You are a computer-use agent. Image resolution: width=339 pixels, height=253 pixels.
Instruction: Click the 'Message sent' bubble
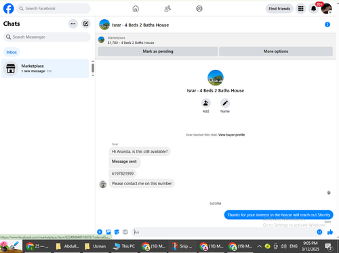pyautogui.click(x=125, y=162)
